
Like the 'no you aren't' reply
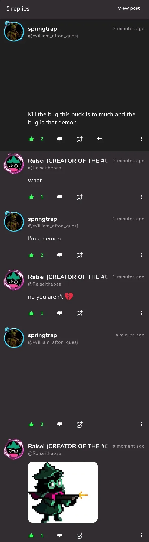31,313
